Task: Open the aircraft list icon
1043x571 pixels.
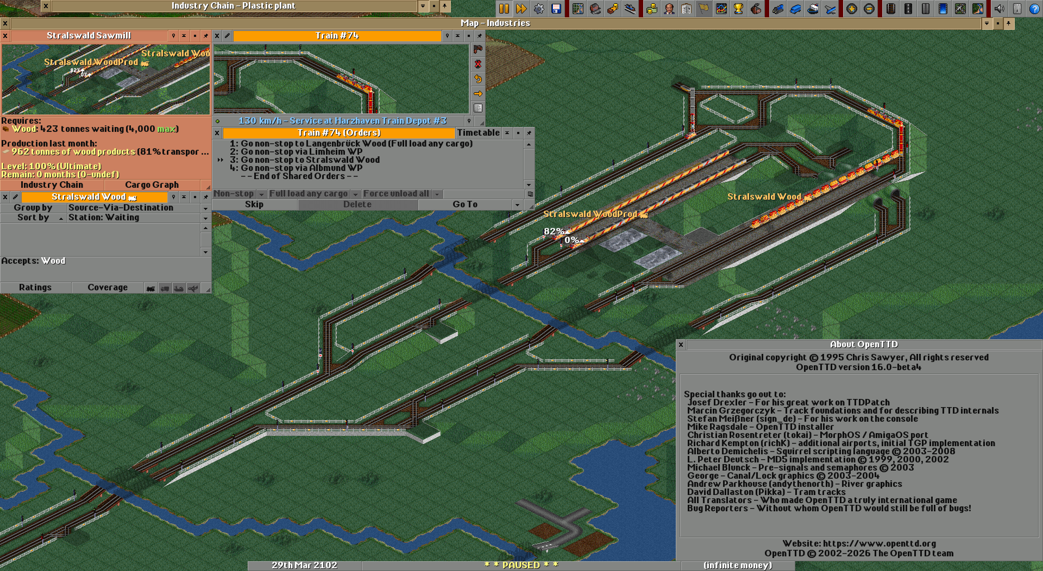Action: tap(830, 9)
